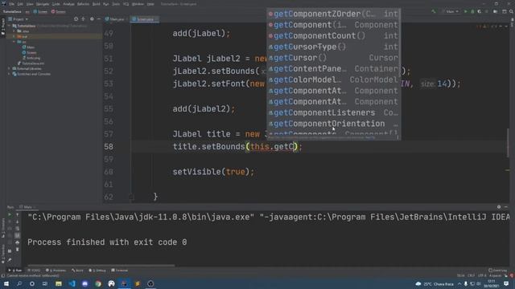515x289 pixels.
Task: Select TutorialJava.iml file in project tree
Action: [x=31, y=63]
